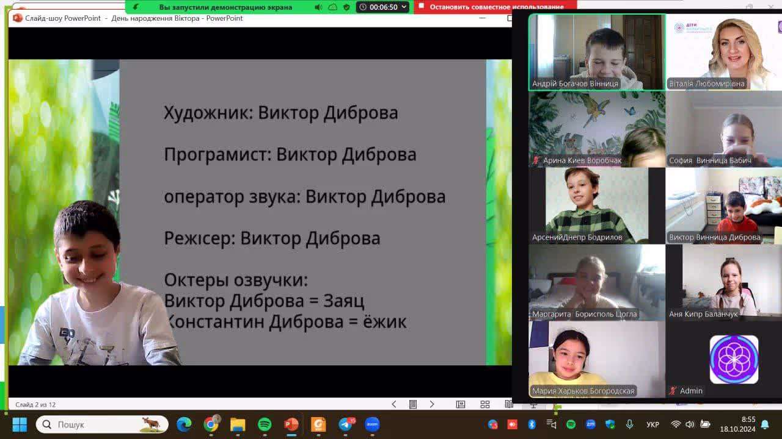Click the security shield in Zoom bar

click(x=346, y=7)
